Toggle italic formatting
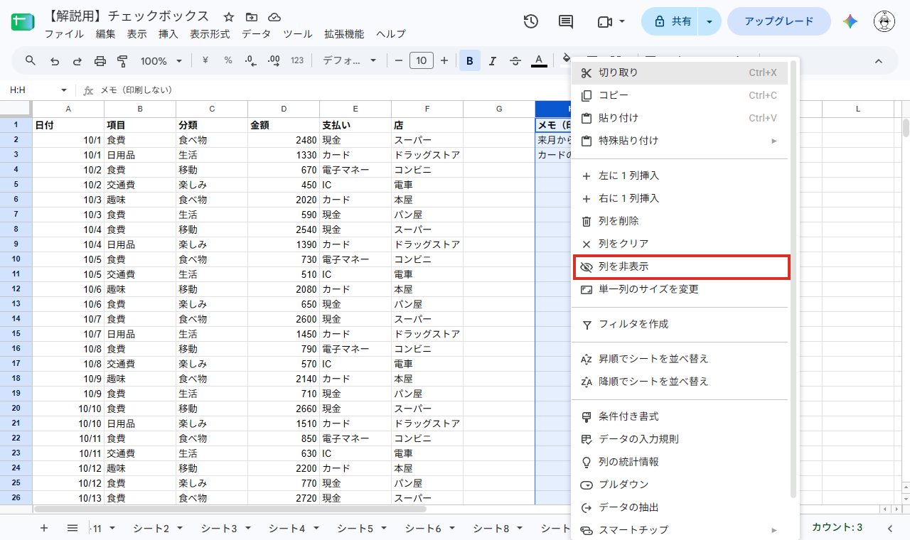The image size is (910, 540). pyautogui.click(x=493, y=60)
